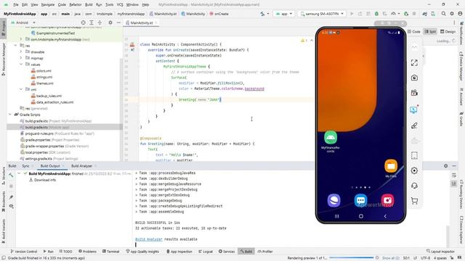Click expand all icon in Project panel
The width and height of the screenshot is (465, 261).
pos(92,22)
